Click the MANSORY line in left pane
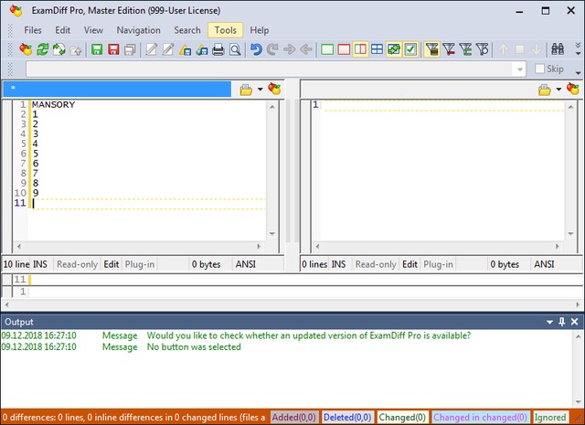The image size is (585, 425). (x=53, y=104)
